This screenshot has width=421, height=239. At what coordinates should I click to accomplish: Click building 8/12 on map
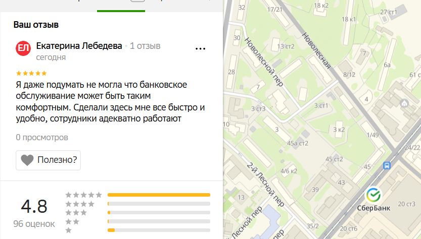349,75
